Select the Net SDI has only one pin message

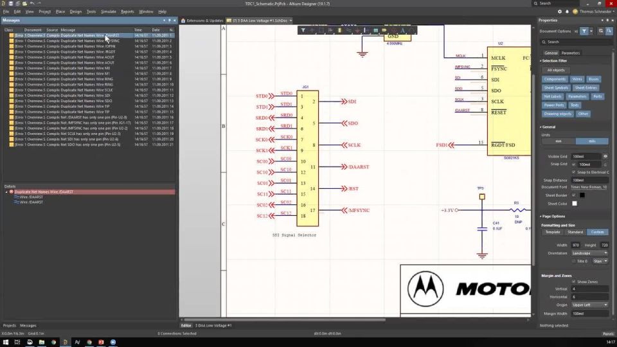(89, 139)
